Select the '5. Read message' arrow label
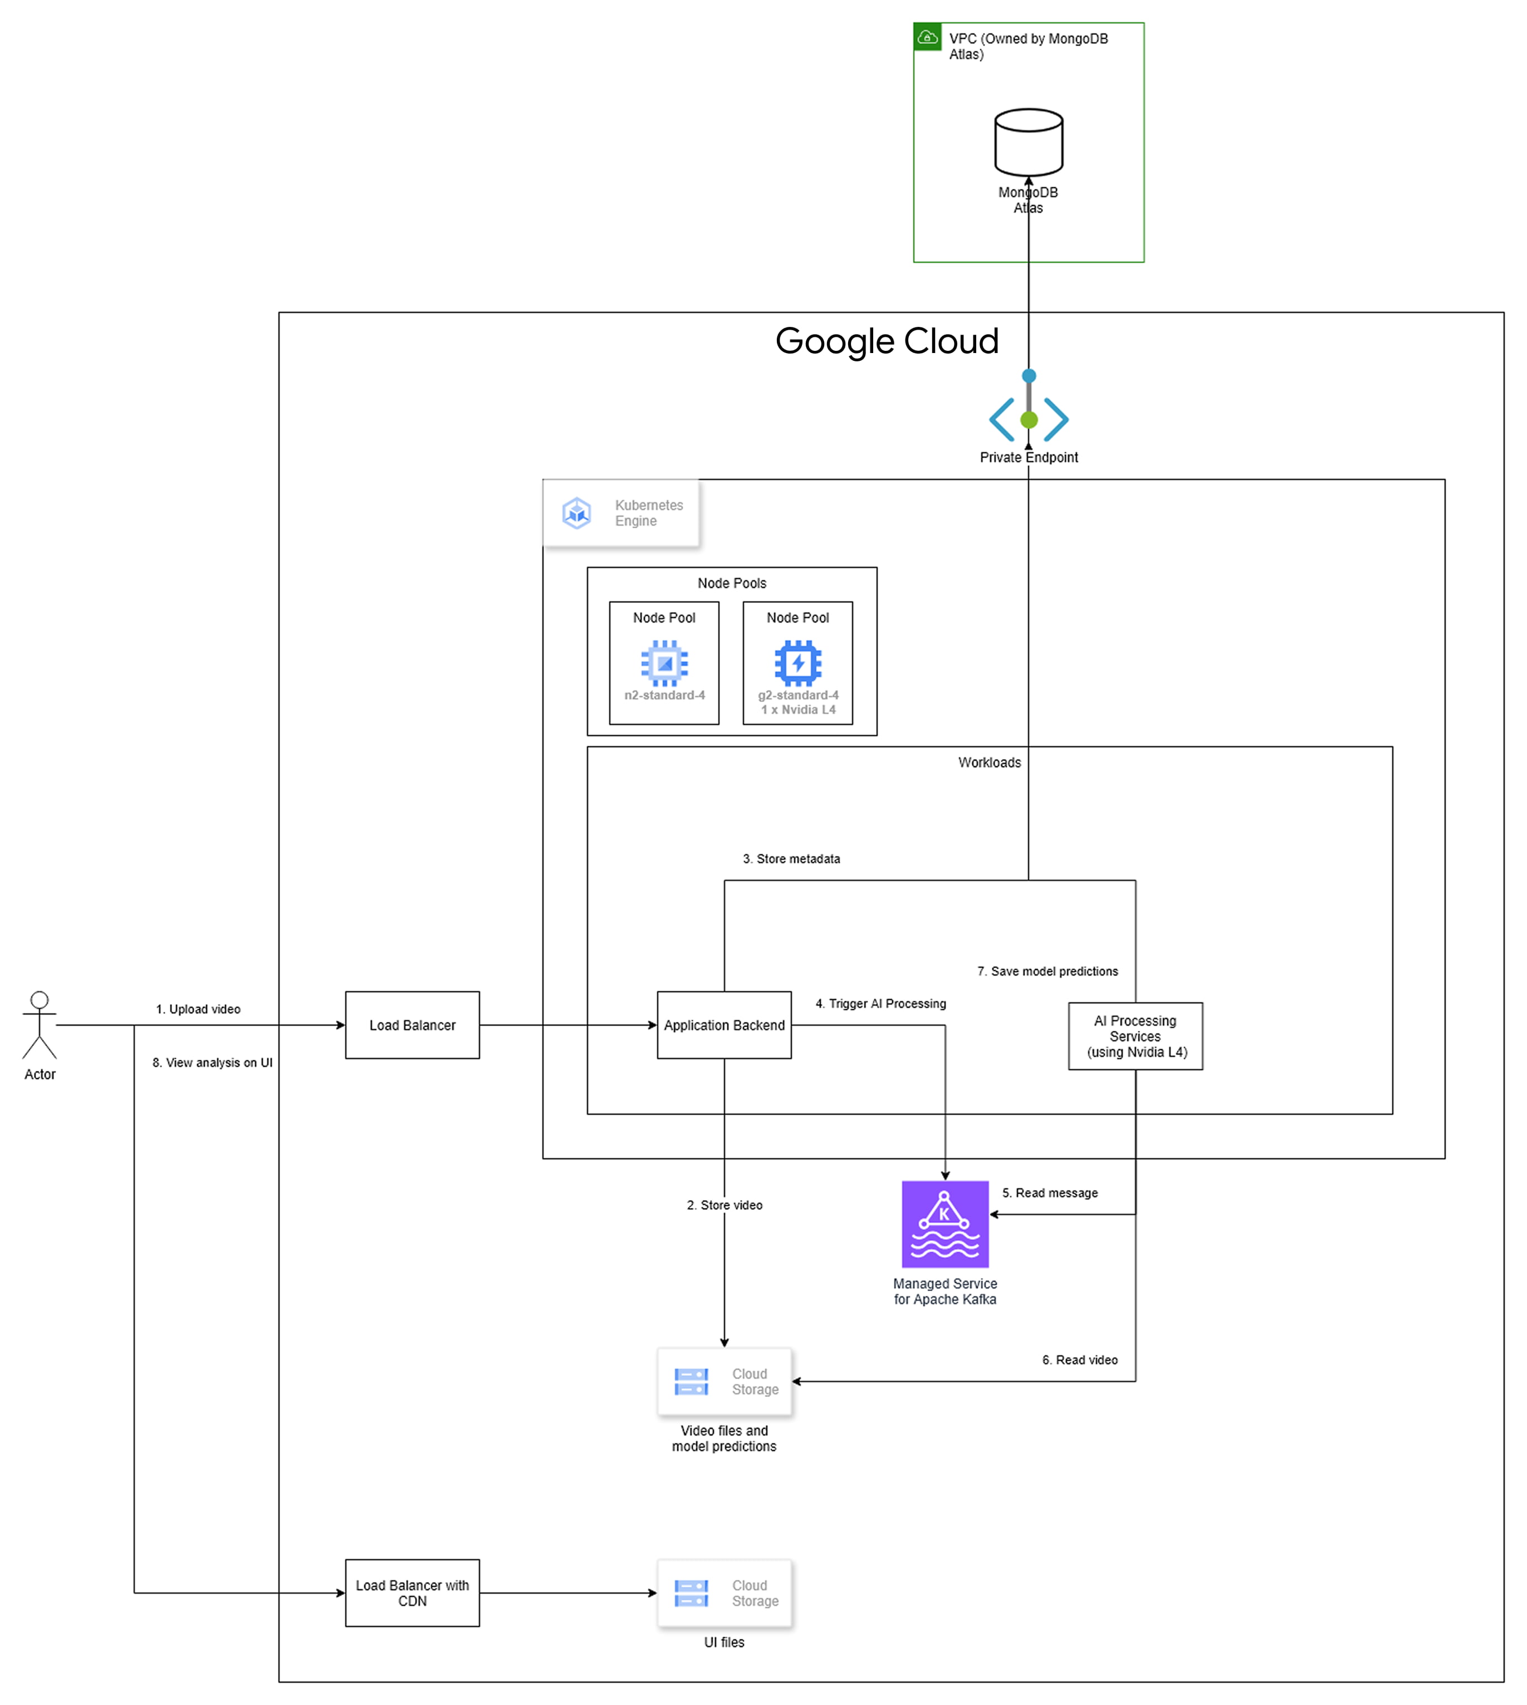 coord(1050,1192)
